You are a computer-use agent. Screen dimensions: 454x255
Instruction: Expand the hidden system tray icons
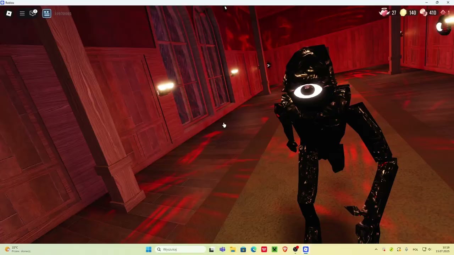[x=376, y=249]
